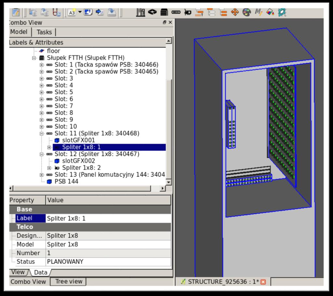The height and width of the screenshot is (296, 333).
Task: Click the third orange tree hierarchy icon
Action: pos(223,12)
